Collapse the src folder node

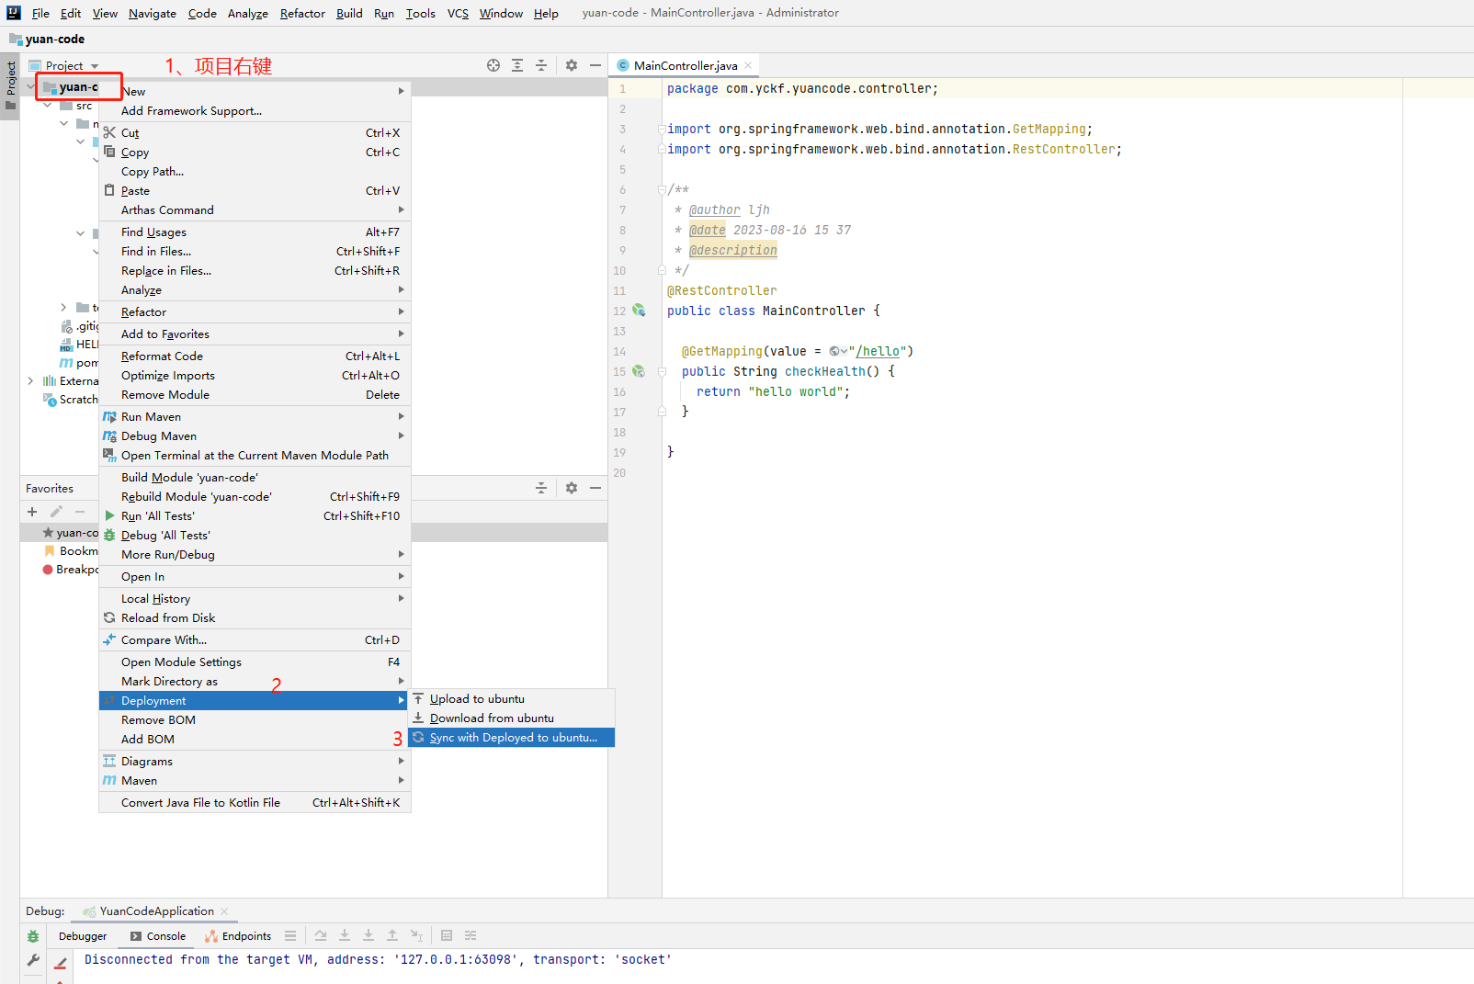(x=47, y=106)
